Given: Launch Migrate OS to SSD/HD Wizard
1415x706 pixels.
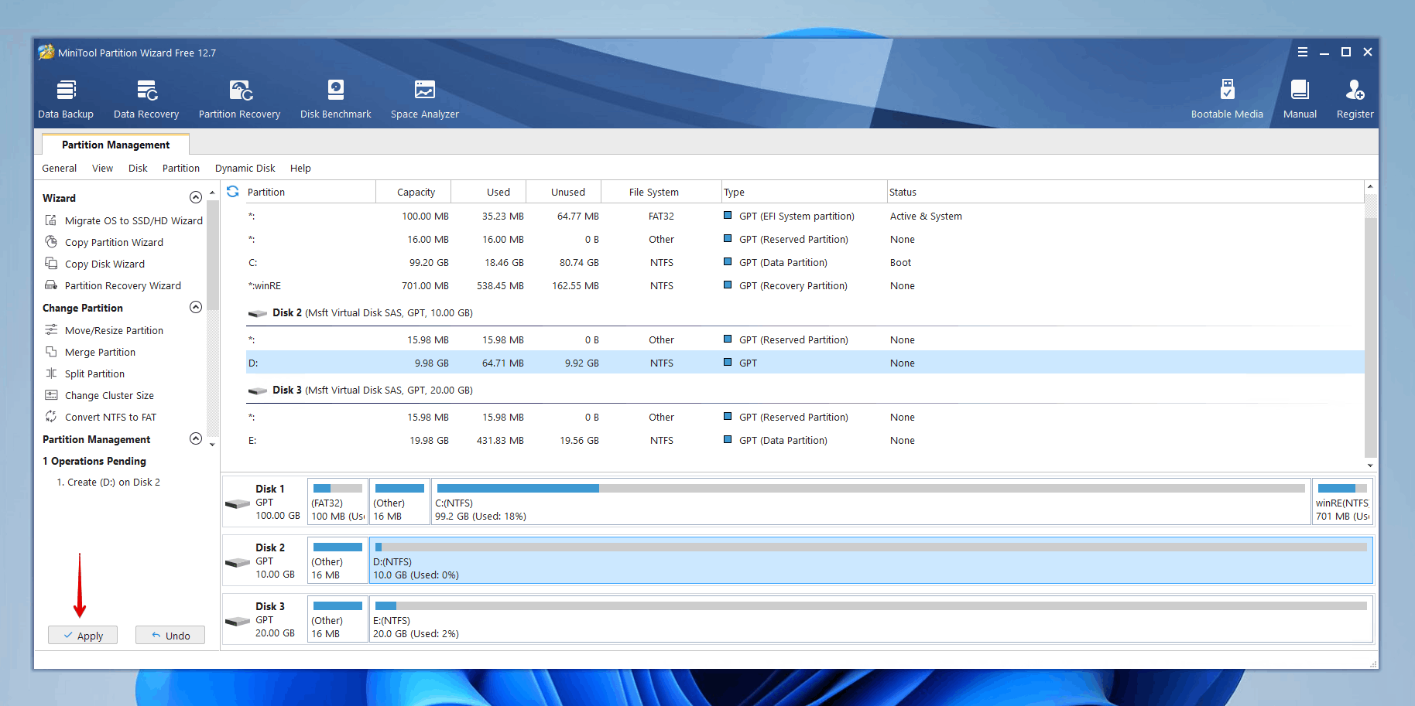Looking at the screenshot, I should click(x=124, y=220).
